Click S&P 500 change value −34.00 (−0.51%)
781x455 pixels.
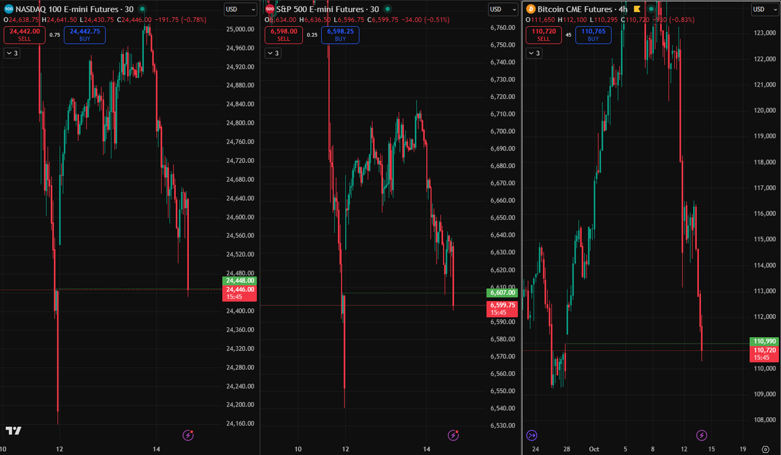pos(425,20)
